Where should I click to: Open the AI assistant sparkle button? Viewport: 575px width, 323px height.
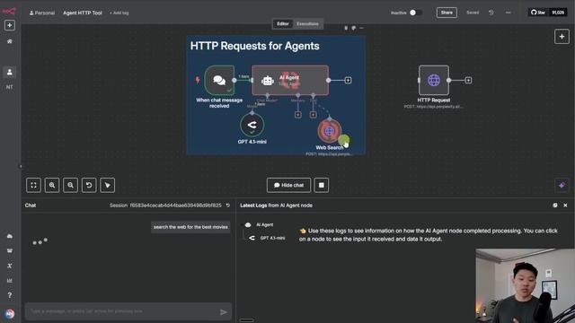[x=562, y=186]
